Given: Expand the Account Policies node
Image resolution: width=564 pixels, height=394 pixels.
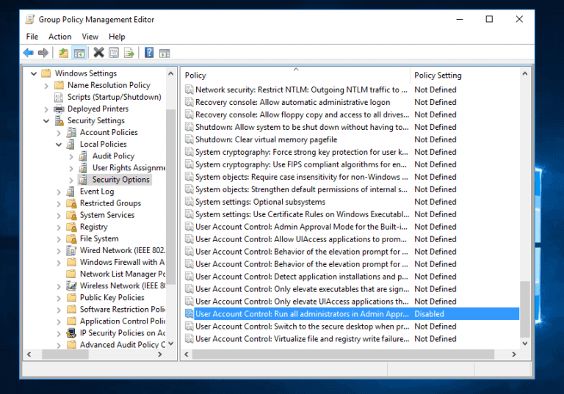Looking at the screenshot, I should pyautogui.click(x=59, y=133).
